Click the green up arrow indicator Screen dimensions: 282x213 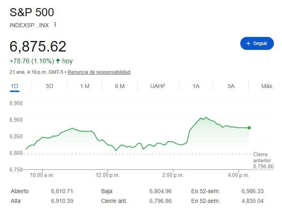point(58,61)
